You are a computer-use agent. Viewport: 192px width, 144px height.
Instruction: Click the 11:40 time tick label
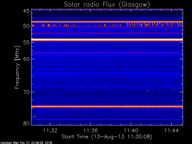point(131,130)
